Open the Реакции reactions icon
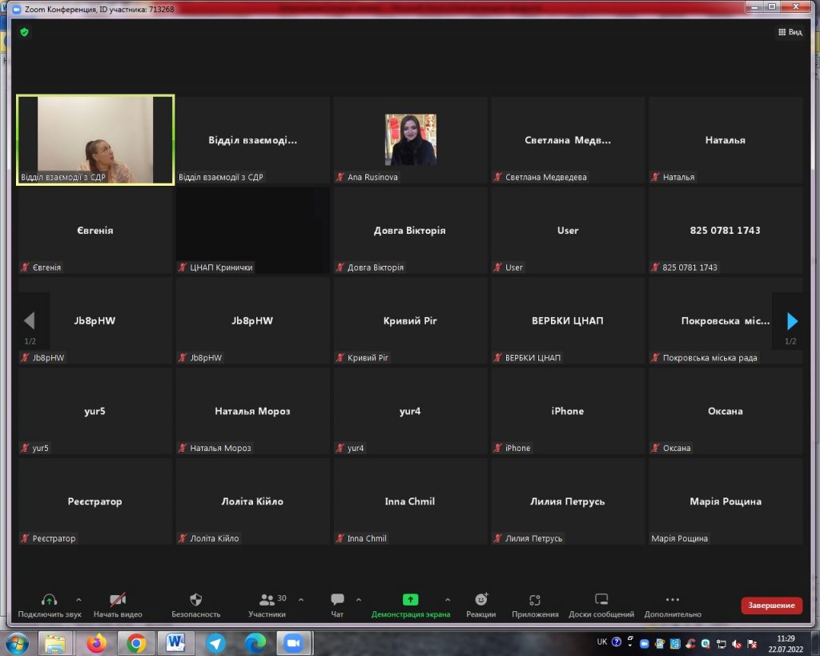The height and width of the screenshot is (656, 820). pos(480,600)
